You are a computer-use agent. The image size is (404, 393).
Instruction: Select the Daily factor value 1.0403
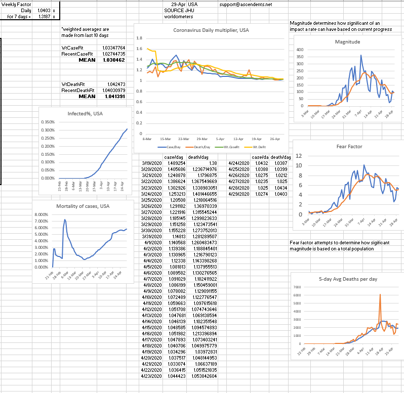45,10
